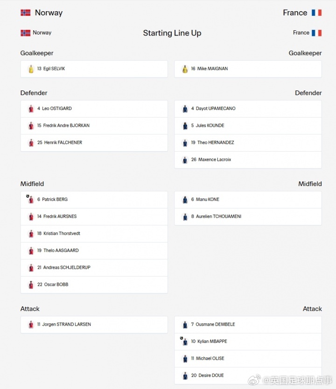
Task: Click the Starting Line Up heading
Action: [172, 33]
